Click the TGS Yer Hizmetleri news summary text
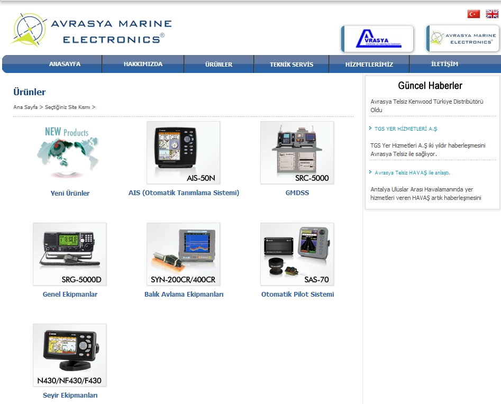The height and width of the screenshot is (404, 501). (x=428, y=150)
